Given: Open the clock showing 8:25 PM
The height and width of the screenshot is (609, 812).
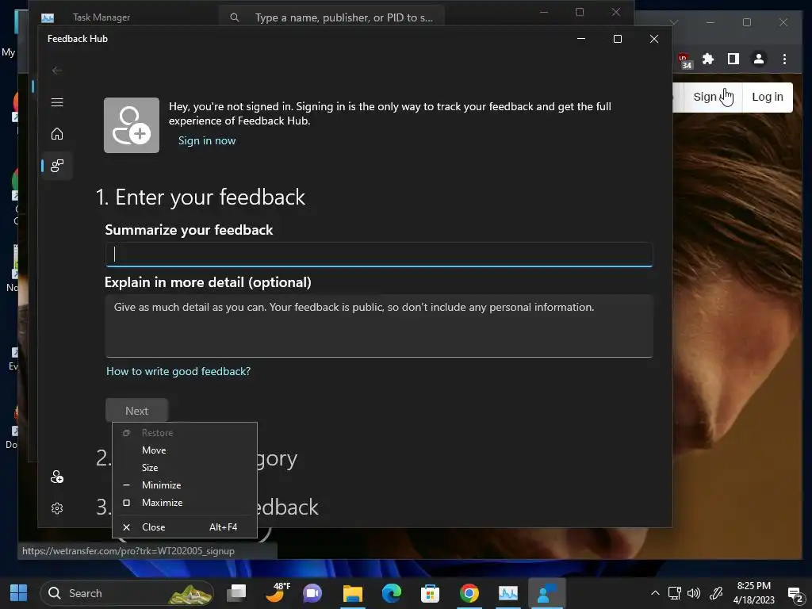Looking at the screenshot, I should pyautogui.click(x=754, y=593).
